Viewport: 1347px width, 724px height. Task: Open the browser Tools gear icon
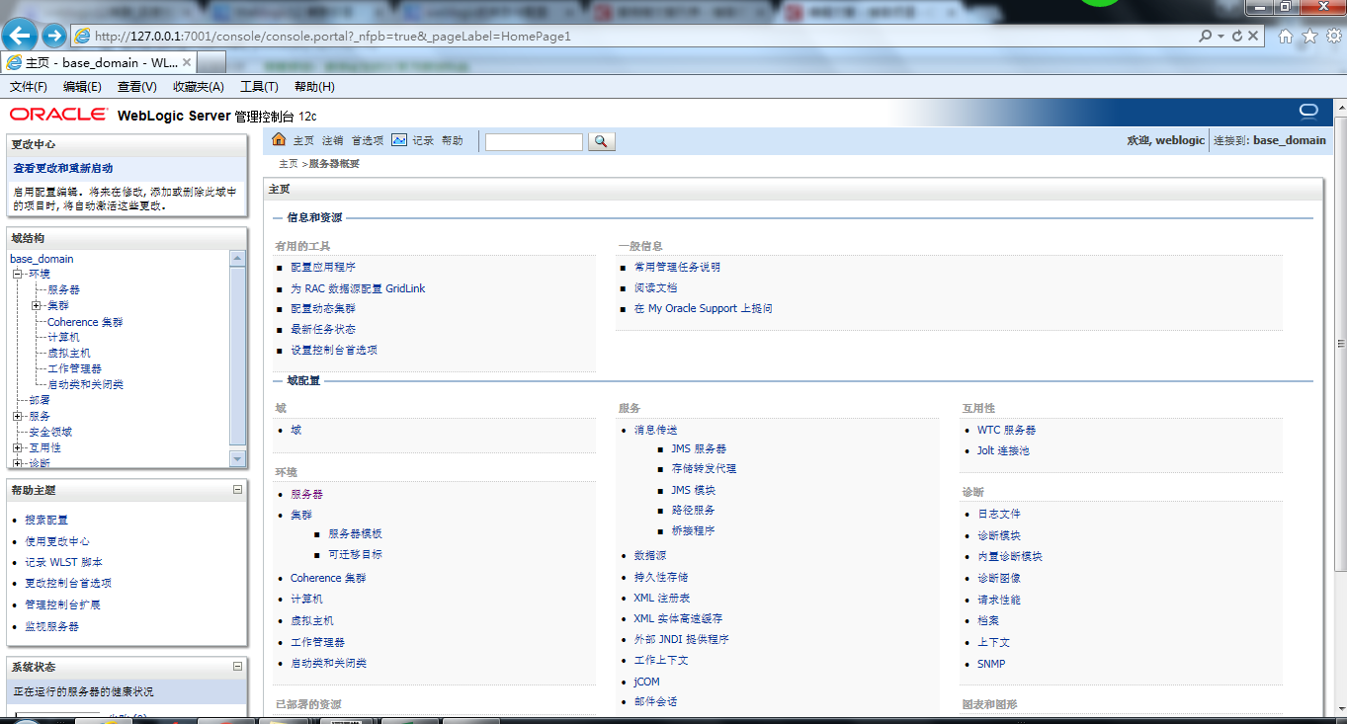tap(1333, 37)
